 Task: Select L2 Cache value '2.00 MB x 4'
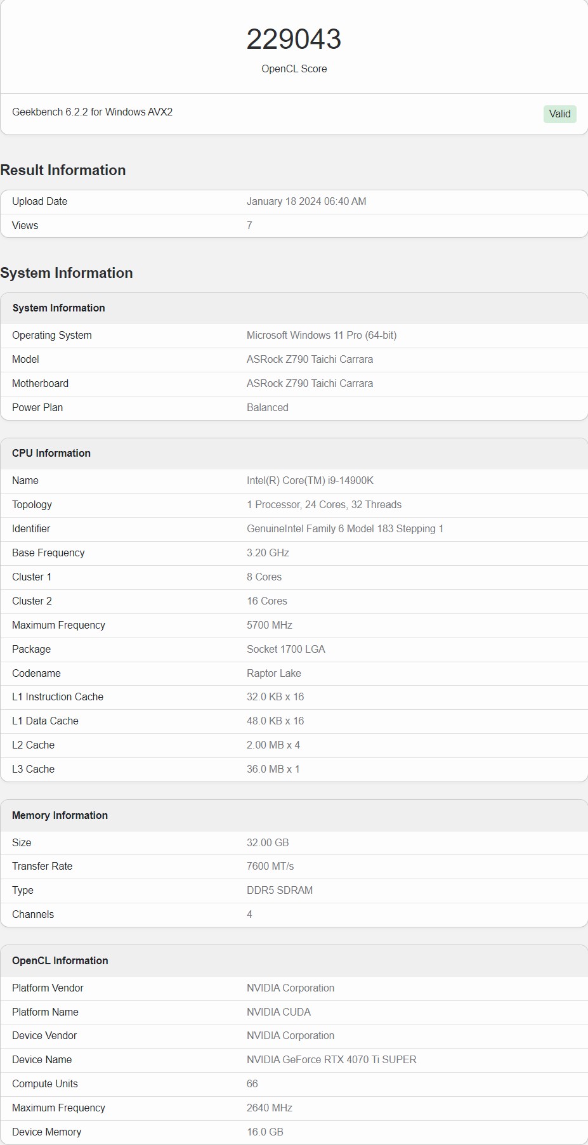point(273,745)
